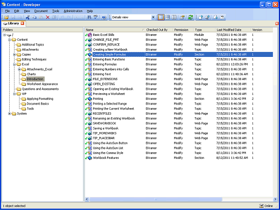280x210 pixels.
Task: Click the Check In document icon
Action: pyautogui.click(x=201, y=17)
